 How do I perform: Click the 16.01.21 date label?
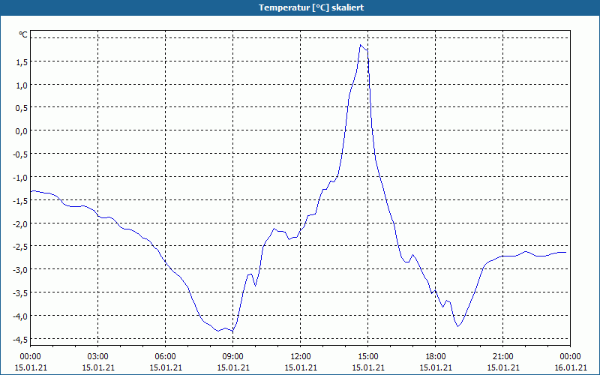[570, 367]
